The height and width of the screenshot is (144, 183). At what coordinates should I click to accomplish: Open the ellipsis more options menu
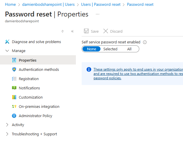coord(98,14)
